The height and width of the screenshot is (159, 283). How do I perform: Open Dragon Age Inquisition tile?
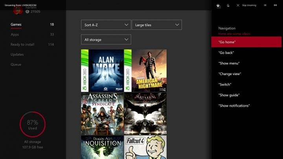(102, 147)
